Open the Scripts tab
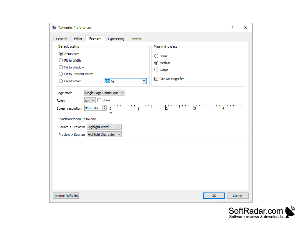302x226 pixels. (136, 39)
